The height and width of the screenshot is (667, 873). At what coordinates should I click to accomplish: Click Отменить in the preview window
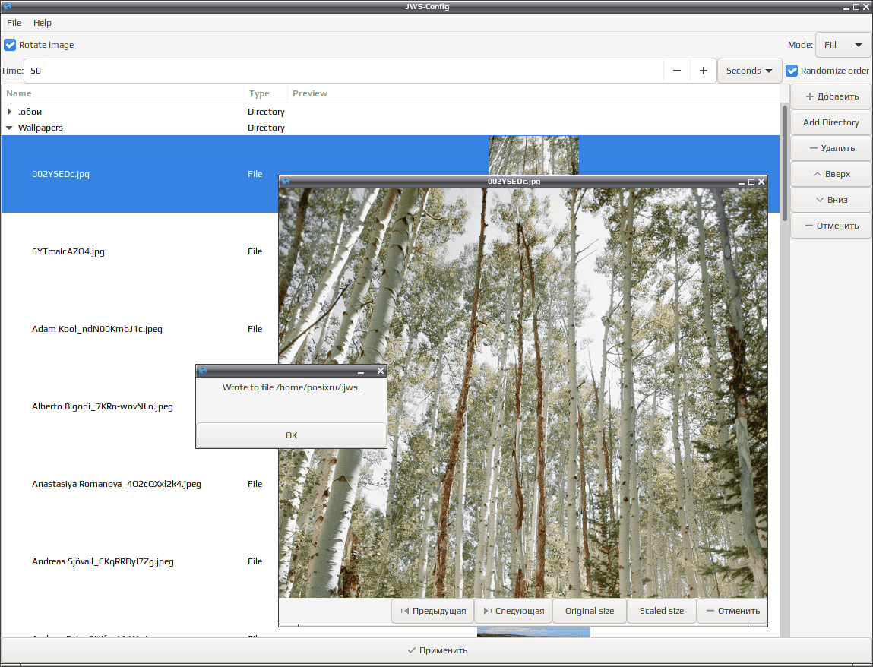click(732, 611)
